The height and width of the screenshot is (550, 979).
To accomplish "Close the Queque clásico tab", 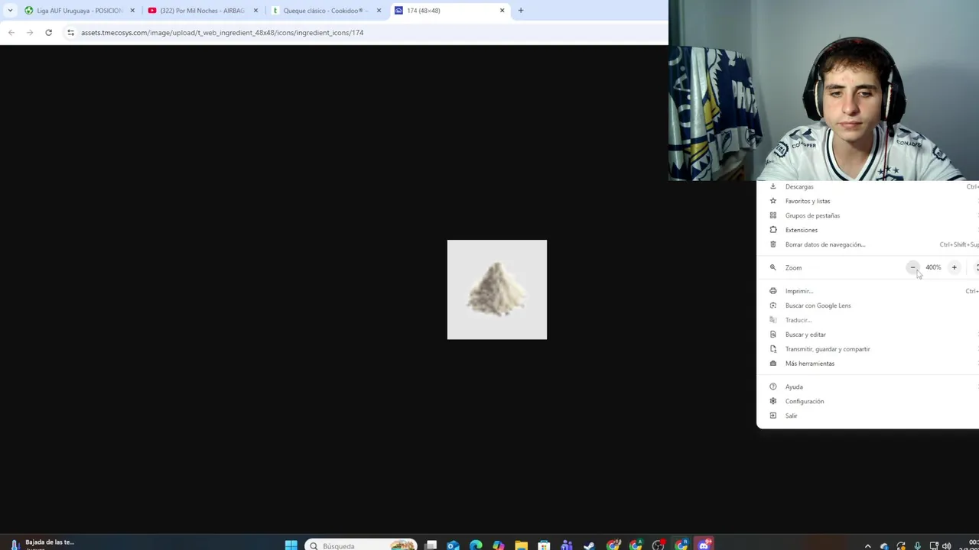I will click(379, 11).
